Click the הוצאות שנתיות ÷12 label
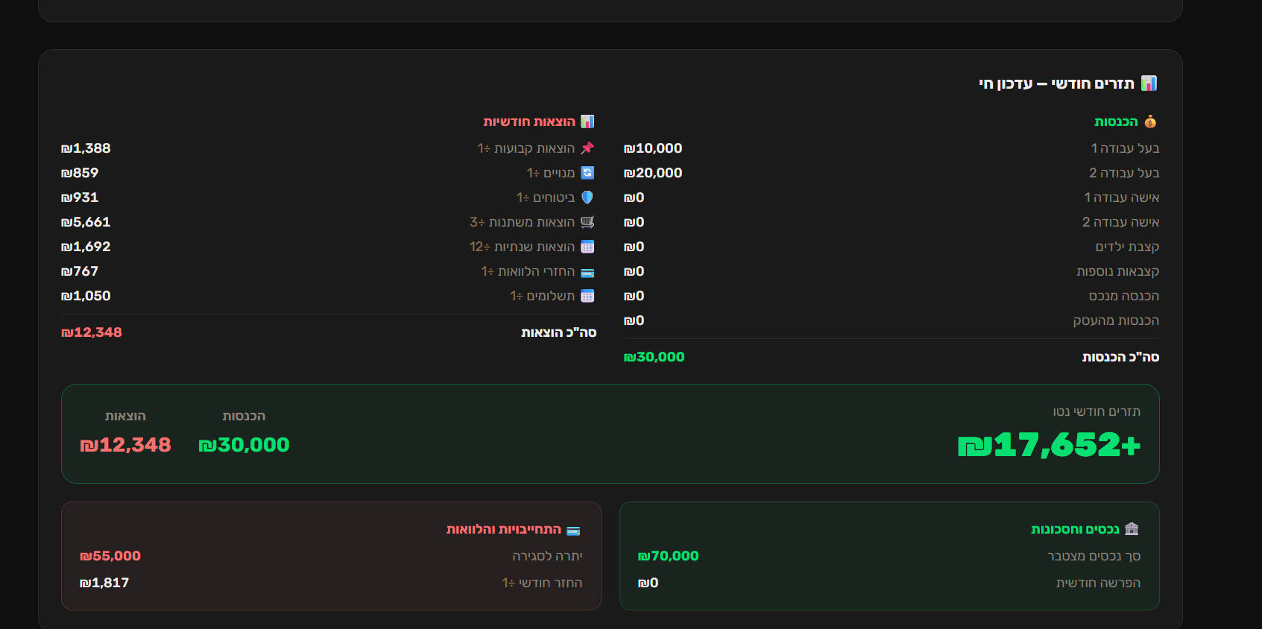This screenshot has height=629, width=1262. [x=523, y=247]
